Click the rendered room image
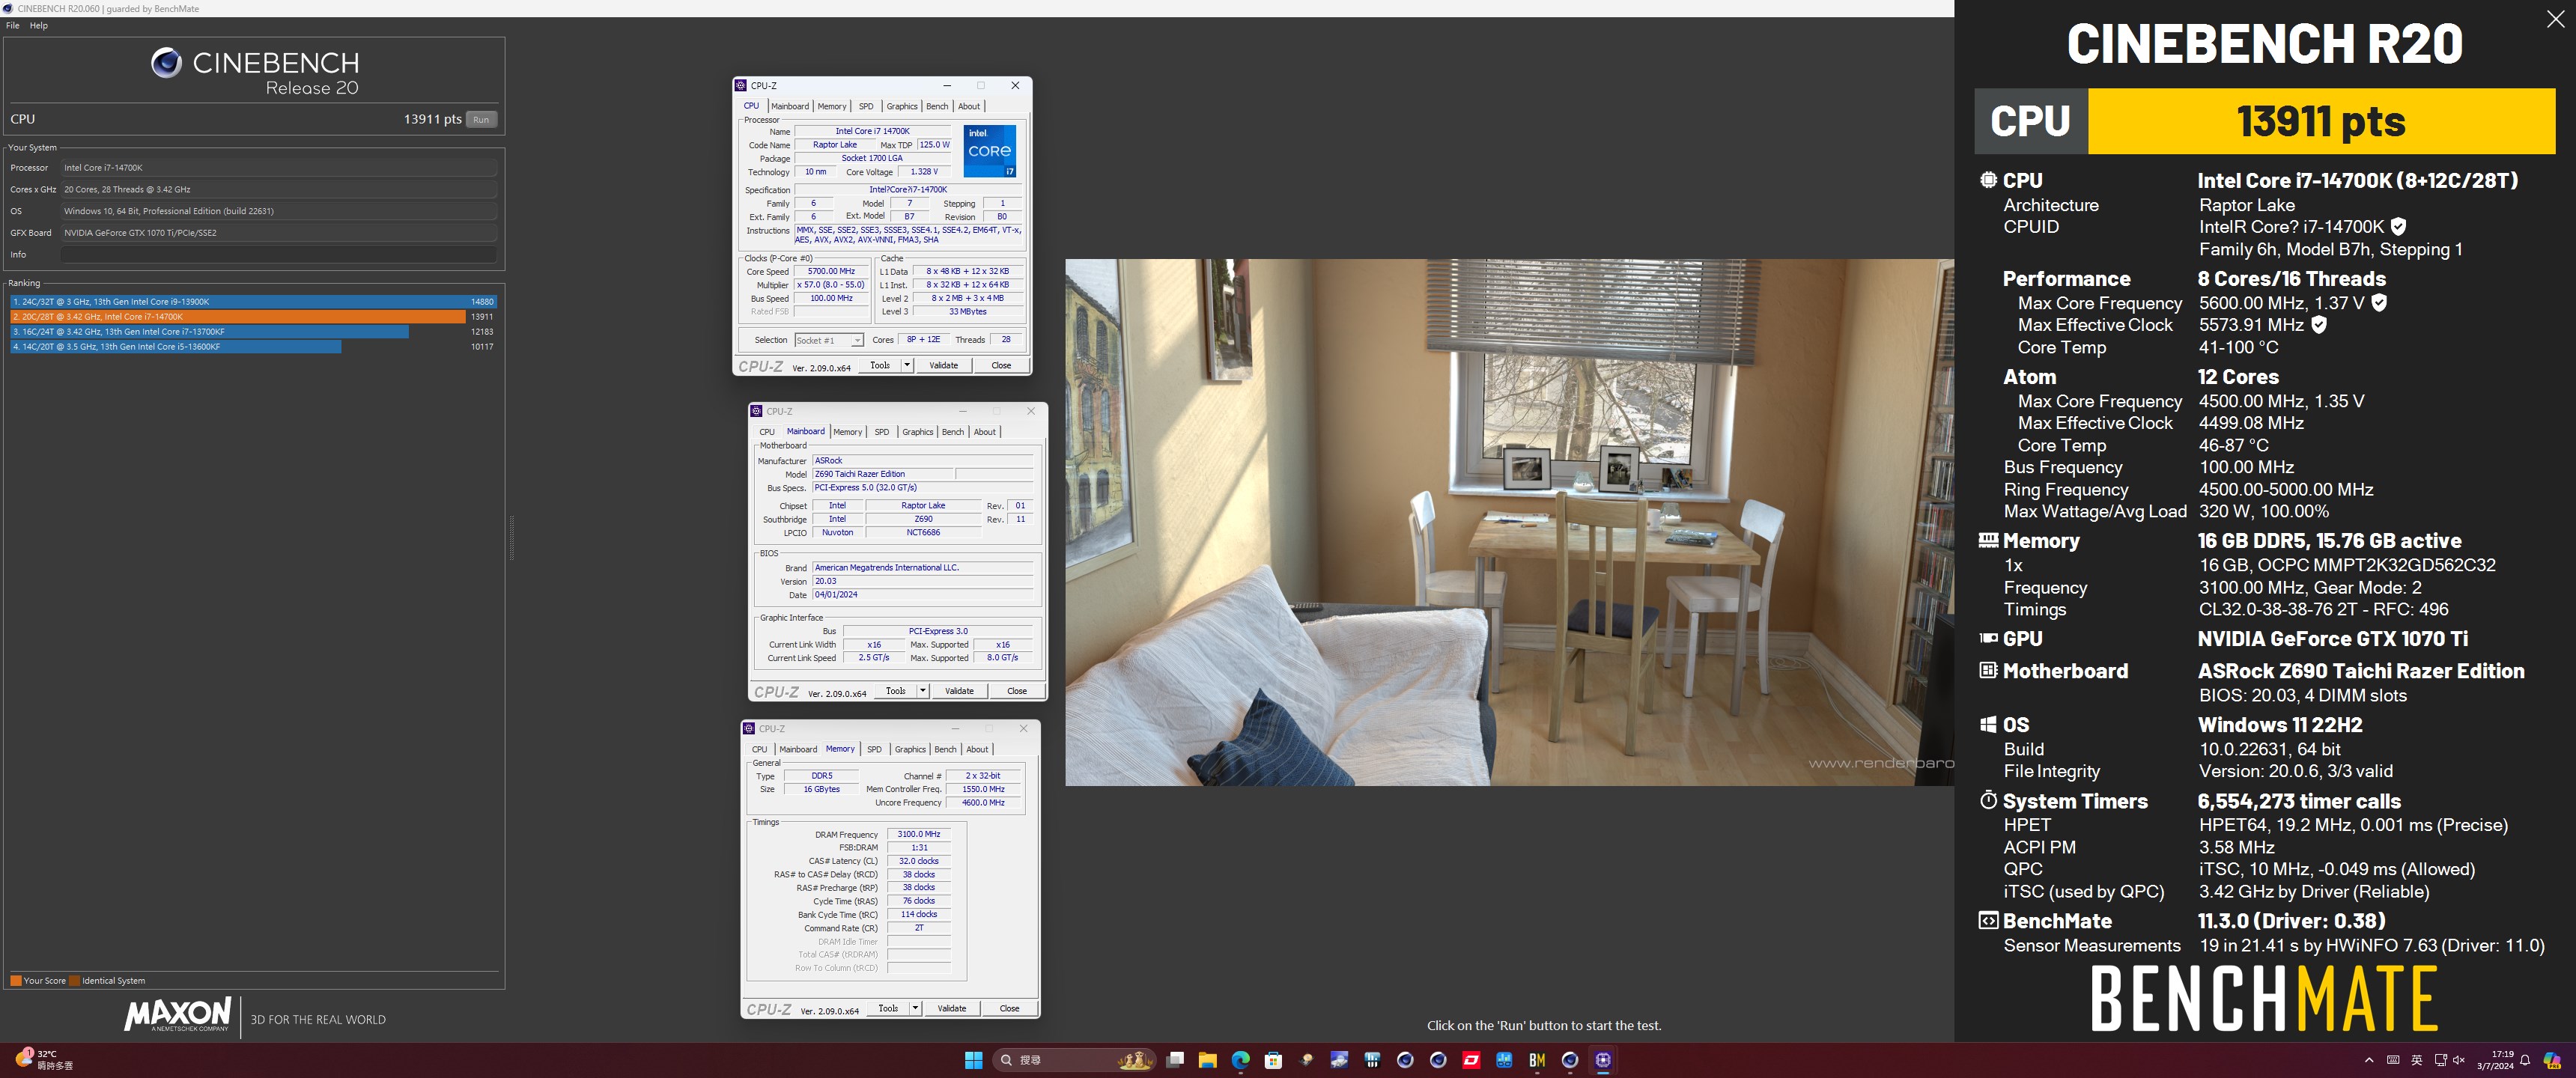Screen dimensions: 2576x1078 point(1509,522)
